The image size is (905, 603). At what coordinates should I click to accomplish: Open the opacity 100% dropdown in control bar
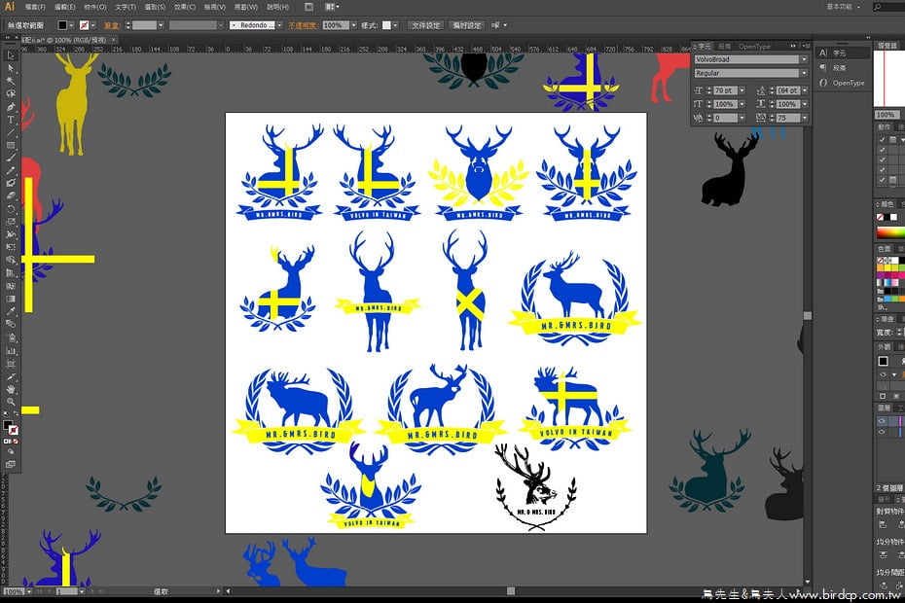[353, 25]
